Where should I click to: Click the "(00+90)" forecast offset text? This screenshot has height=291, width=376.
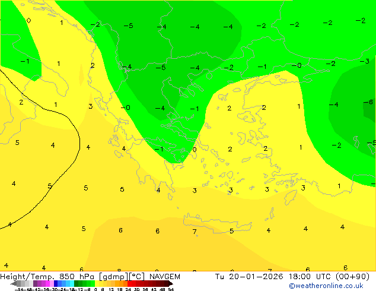point(352,277)
